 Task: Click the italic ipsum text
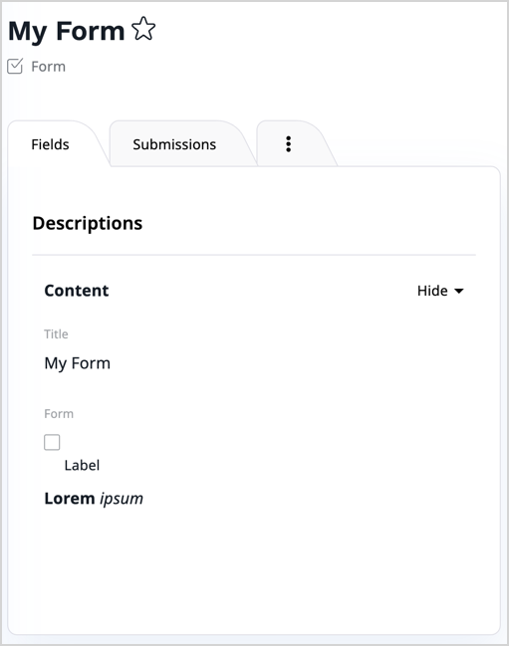click(x=122, y=499)
